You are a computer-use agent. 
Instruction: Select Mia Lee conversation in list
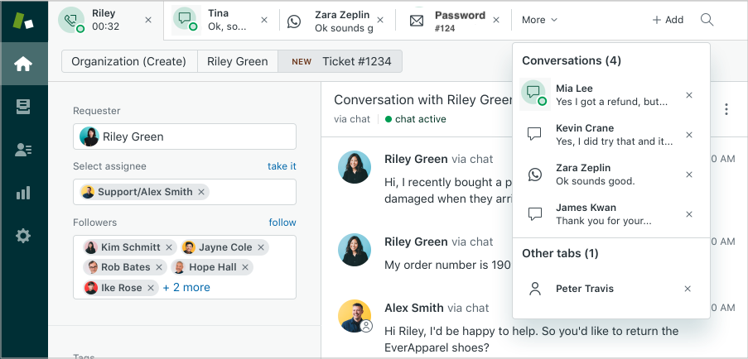609,95
